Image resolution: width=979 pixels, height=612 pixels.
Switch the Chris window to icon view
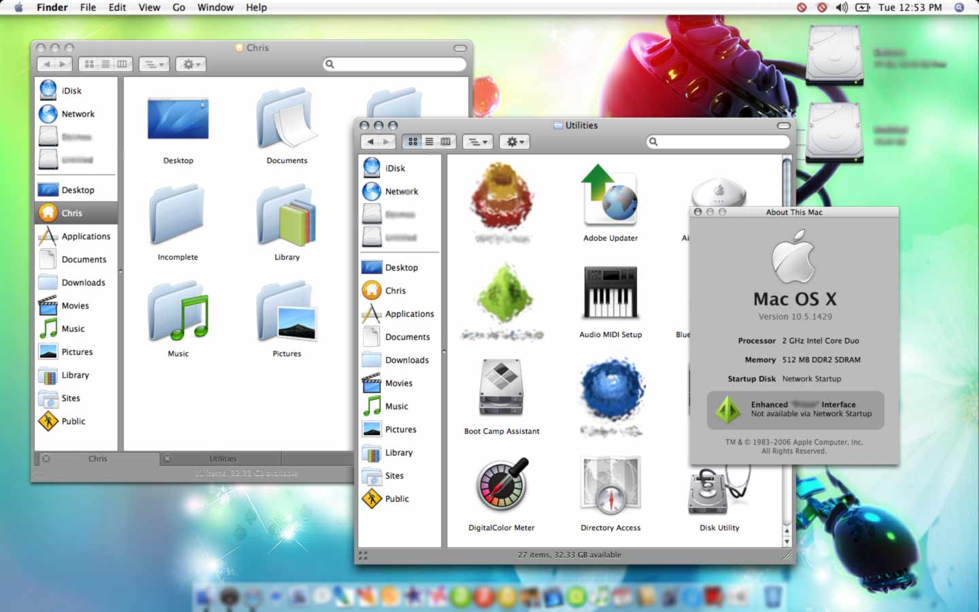point(89,64)
